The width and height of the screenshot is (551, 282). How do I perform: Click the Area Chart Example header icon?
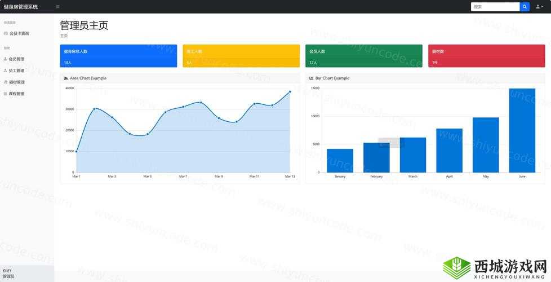point(66,78)
